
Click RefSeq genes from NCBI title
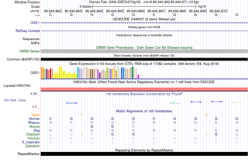pyautogui.click(x=144, y=27)
